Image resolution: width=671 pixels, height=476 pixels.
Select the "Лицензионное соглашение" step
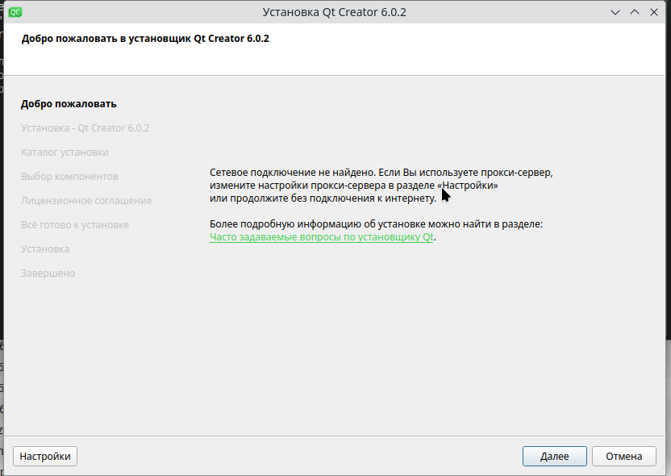coord(86,201)
